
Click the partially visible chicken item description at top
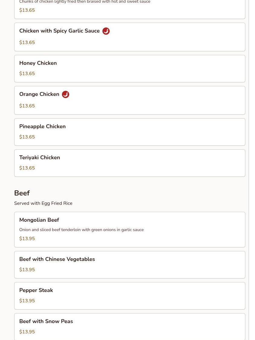click(x=85, y=2)
